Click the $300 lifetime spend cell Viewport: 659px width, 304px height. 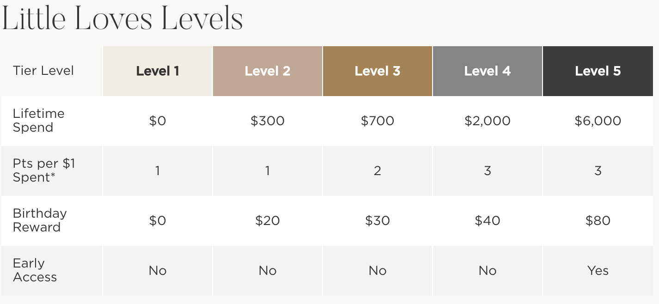pos(268,121)
